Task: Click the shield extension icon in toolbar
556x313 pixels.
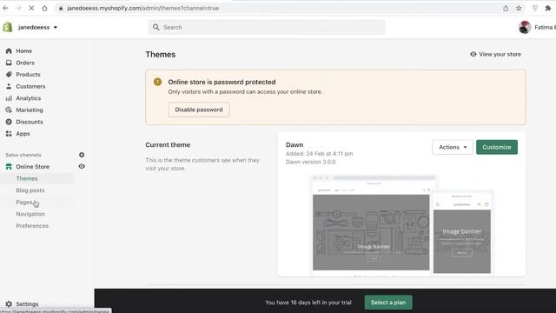Action: 535,8
